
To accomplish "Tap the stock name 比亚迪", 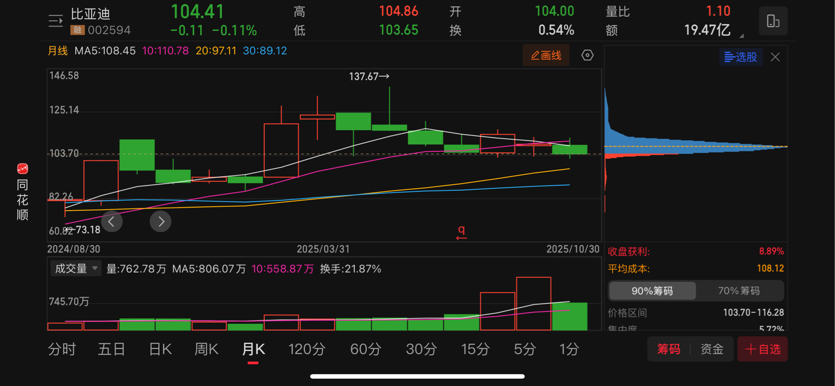I will tap(90, 14).
